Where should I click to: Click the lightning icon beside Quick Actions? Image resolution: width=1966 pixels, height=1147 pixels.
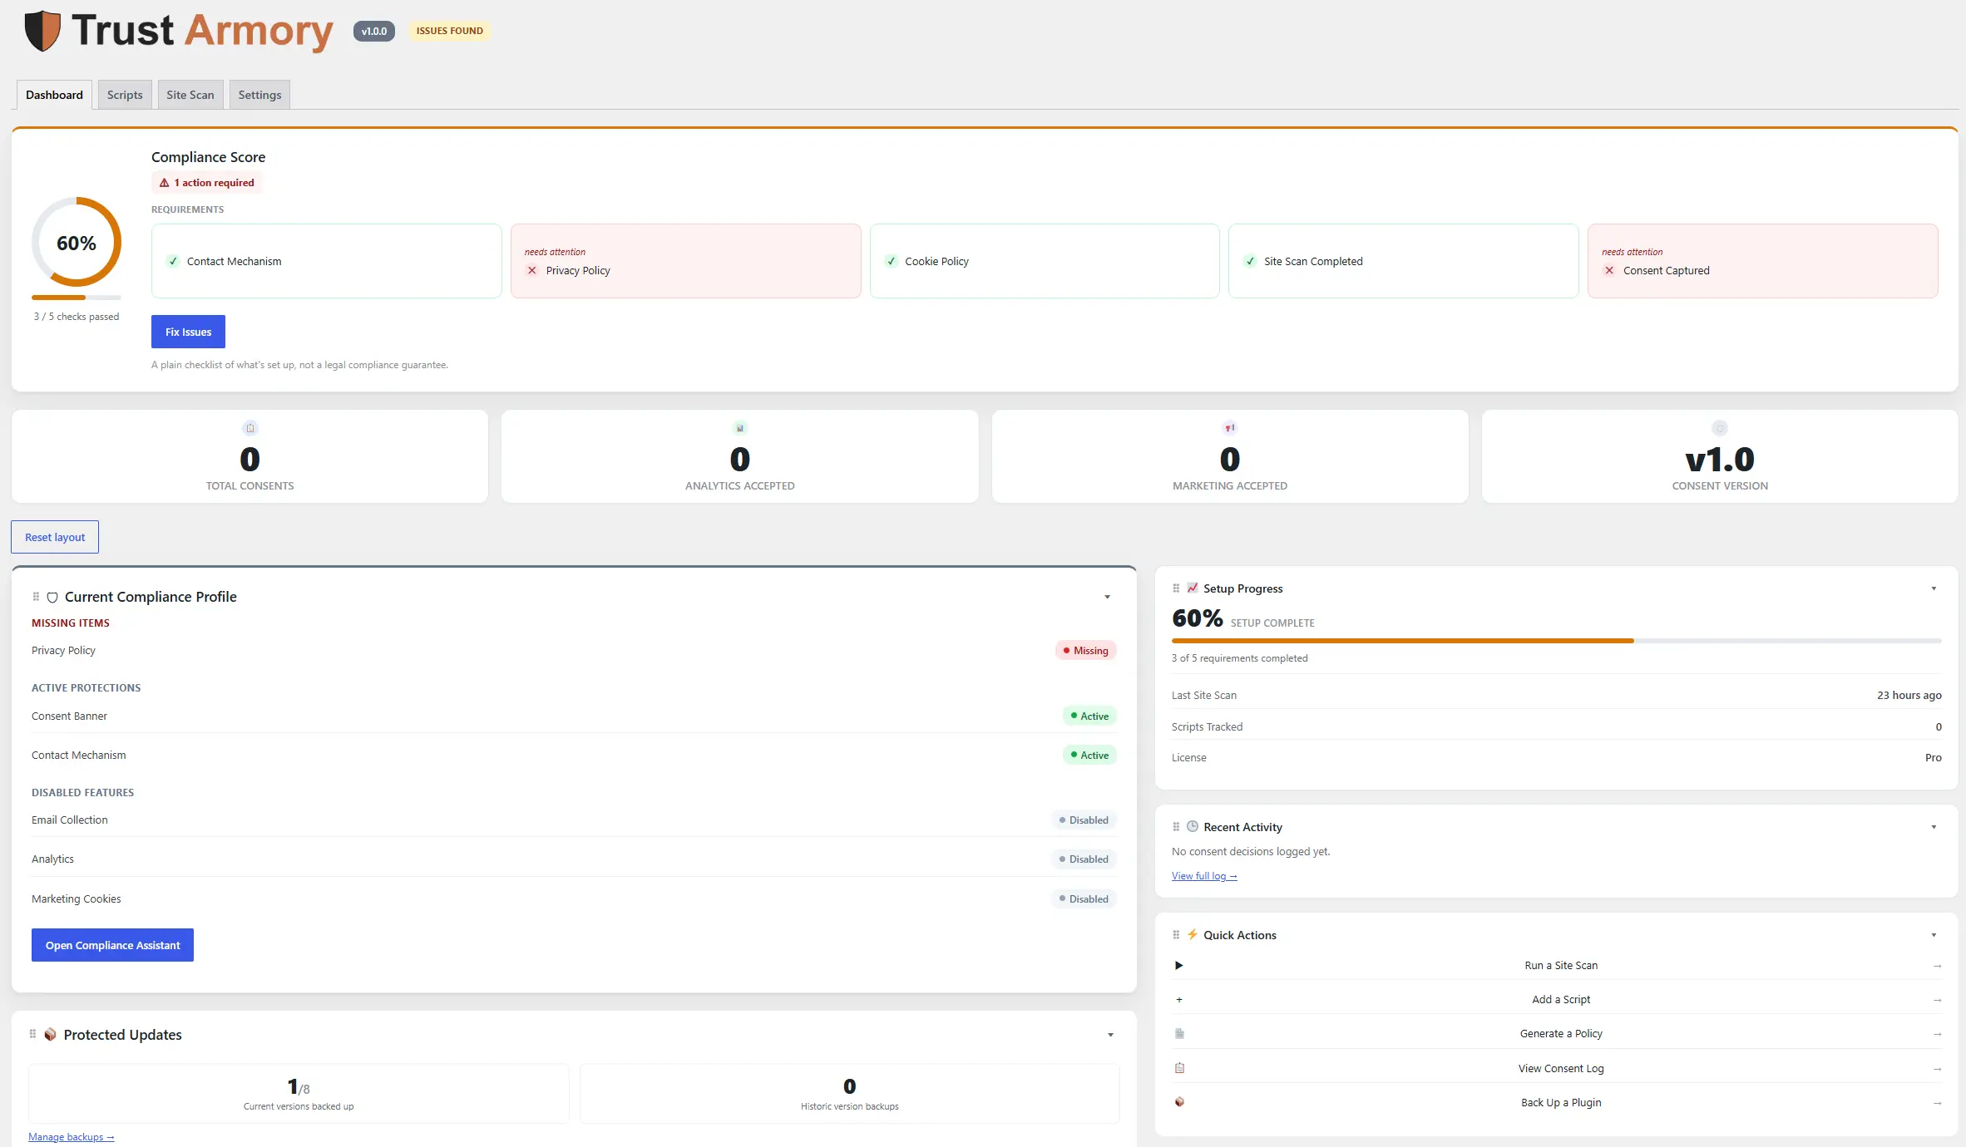(x=1193, y=934)
